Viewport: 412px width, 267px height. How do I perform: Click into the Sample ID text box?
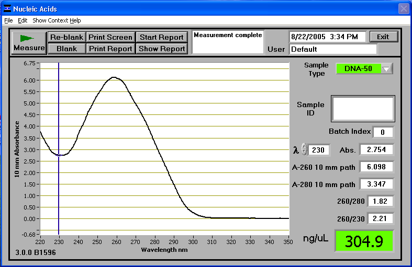coord(363,108)
